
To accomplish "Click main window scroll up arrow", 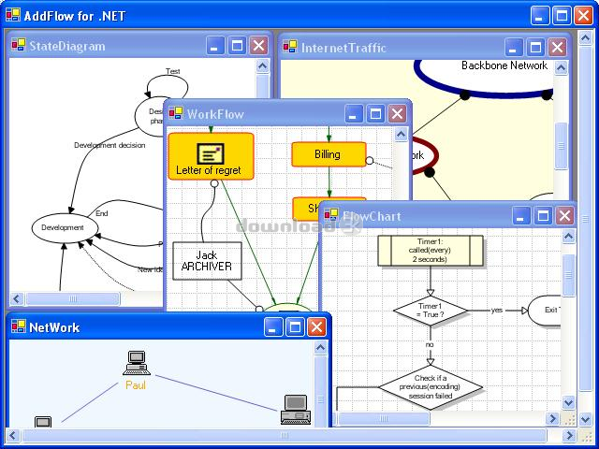I will 585,37.
